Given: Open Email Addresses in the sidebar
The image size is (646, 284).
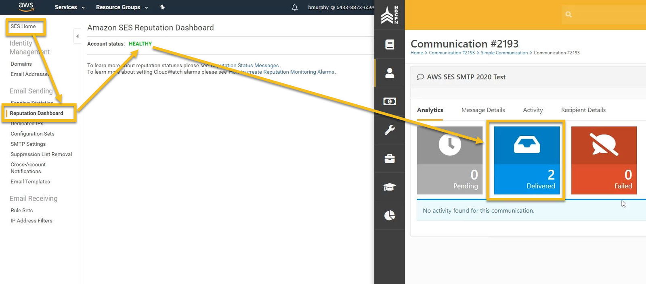Looking at the screenshot, I should (x=29, y=74).
